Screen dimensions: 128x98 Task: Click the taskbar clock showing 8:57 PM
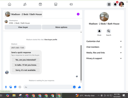click(117, 95)
